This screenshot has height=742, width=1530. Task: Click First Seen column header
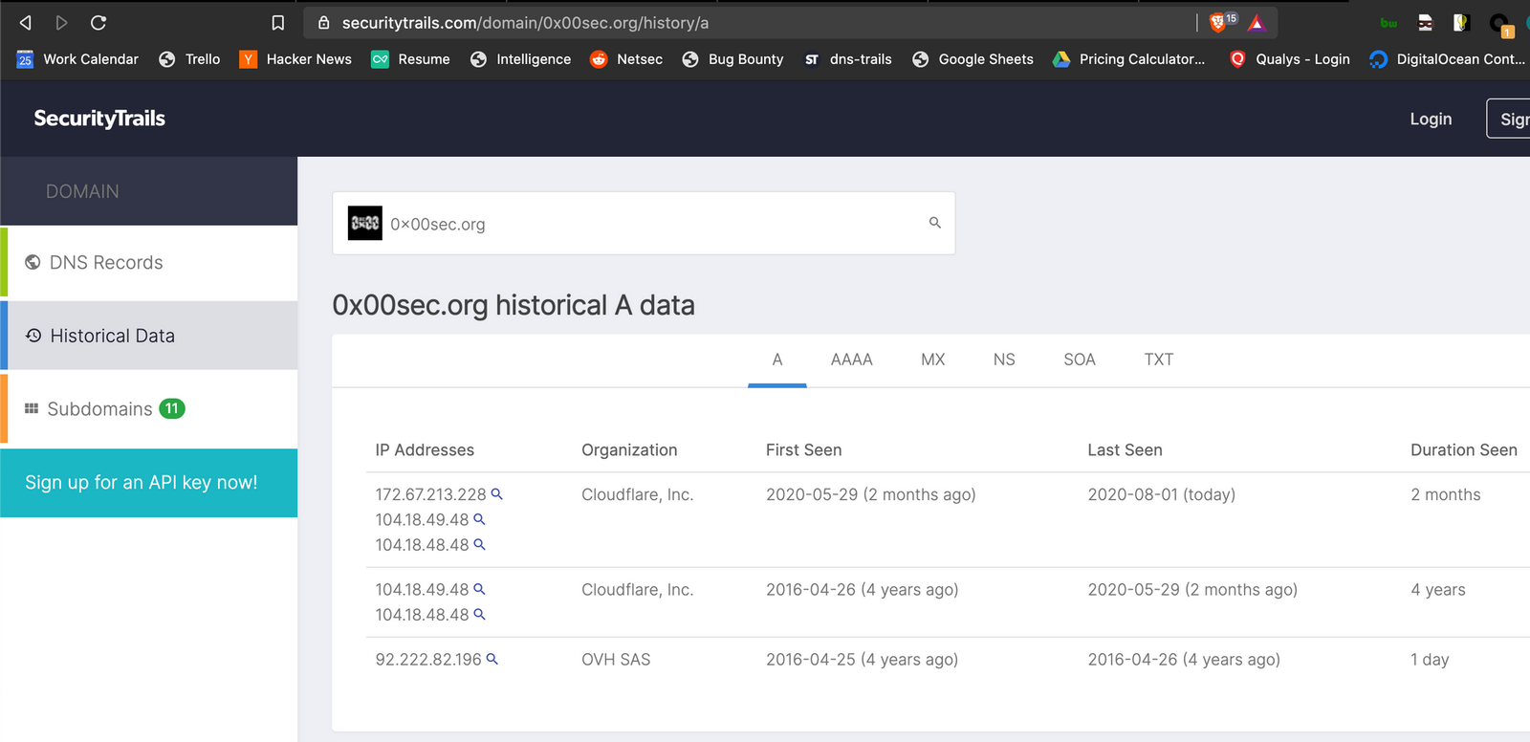[x=804, y=449]
